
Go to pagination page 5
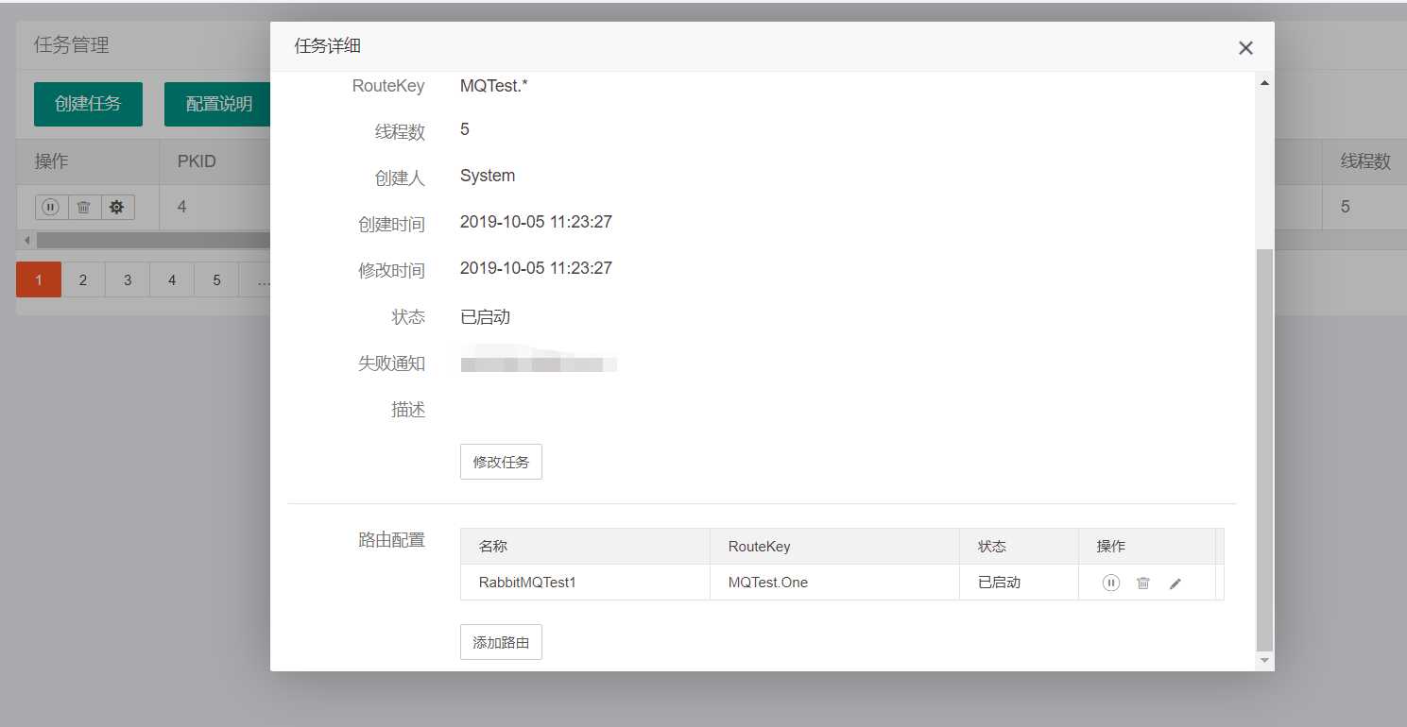tap(216, 279)
